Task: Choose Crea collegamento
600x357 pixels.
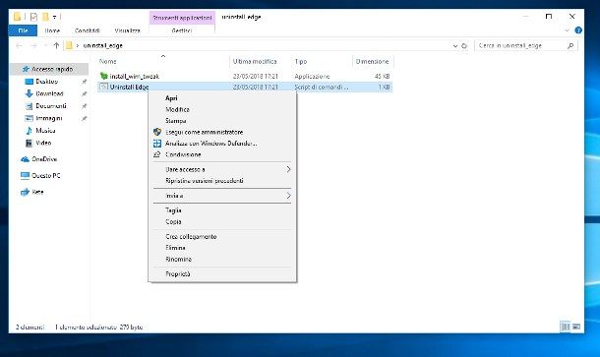Action: [191, 236]
